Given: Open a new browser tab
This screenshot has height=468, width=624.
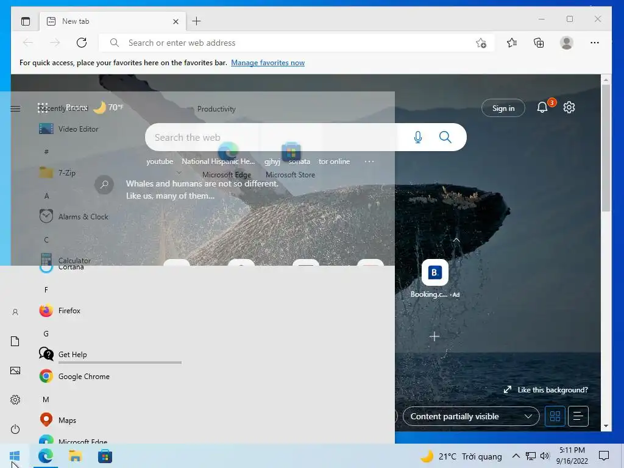Looking at the screenshot, I should [x=197, y=21].
